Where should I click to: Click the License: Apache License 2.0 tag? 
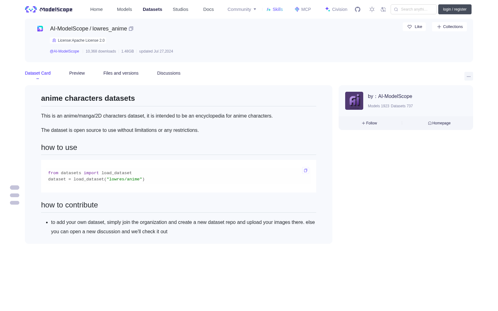(78, 40)
